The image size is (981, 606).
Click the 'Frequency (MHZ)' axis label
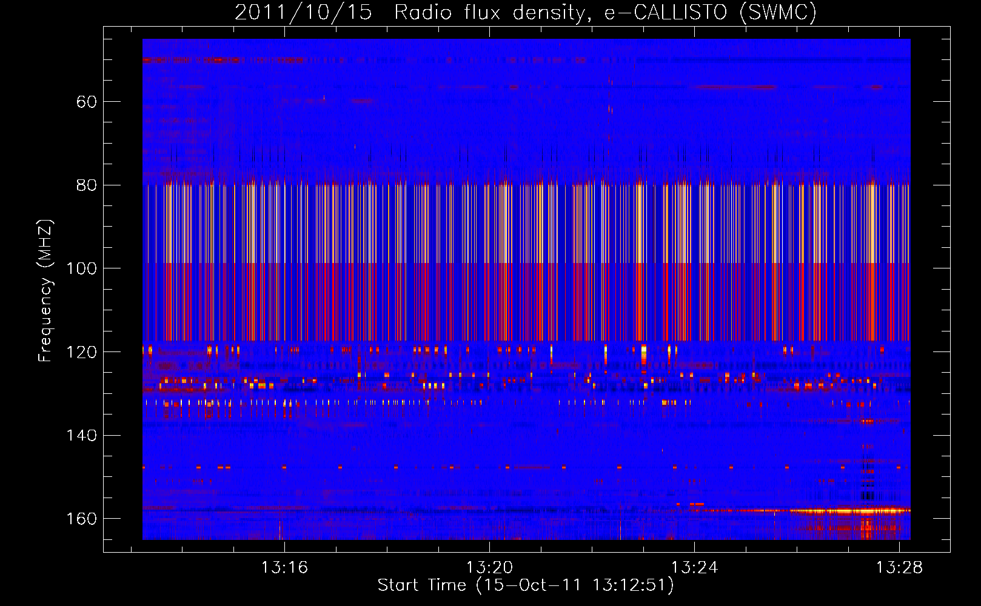coord(45,291)
